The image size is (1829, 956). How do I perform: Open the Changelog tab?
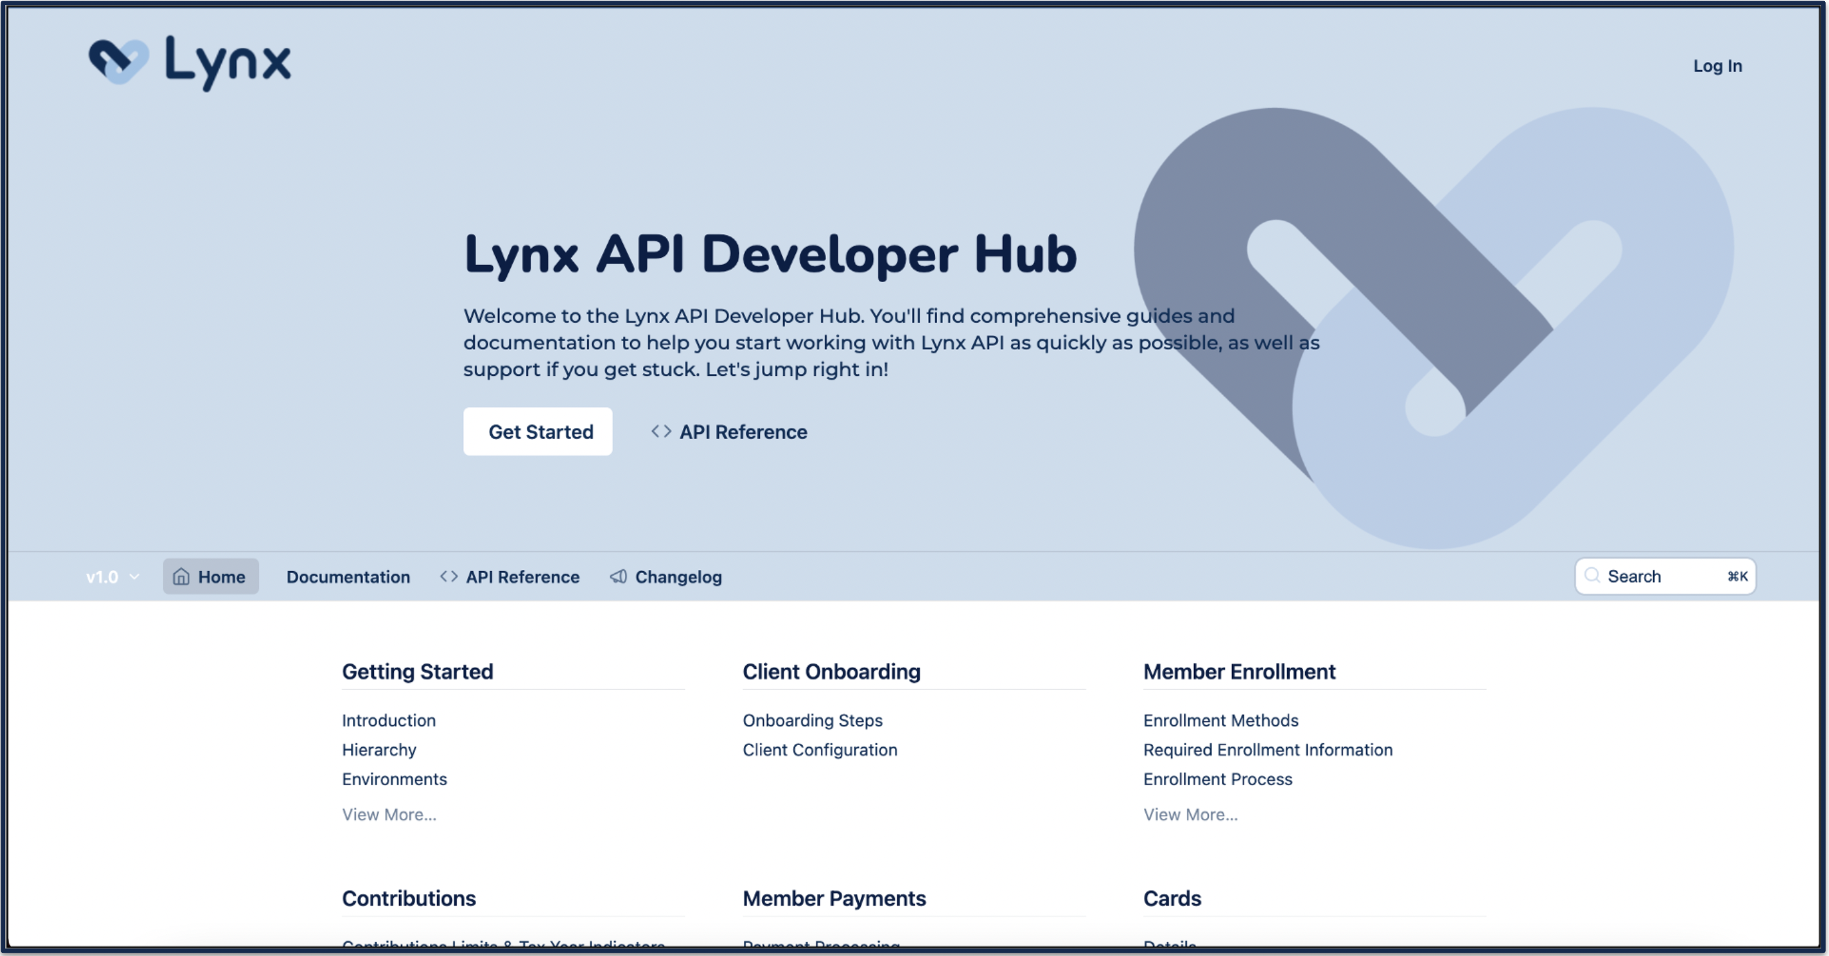(677, 577)
